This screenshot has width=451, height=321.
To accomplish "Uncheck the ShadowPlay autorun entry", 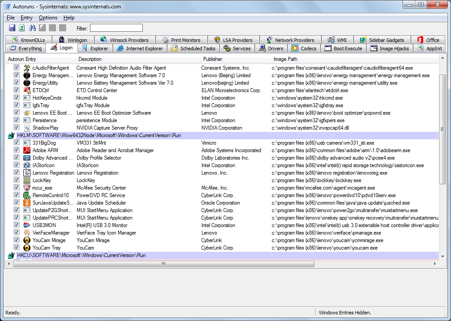I will pos(16,128).
